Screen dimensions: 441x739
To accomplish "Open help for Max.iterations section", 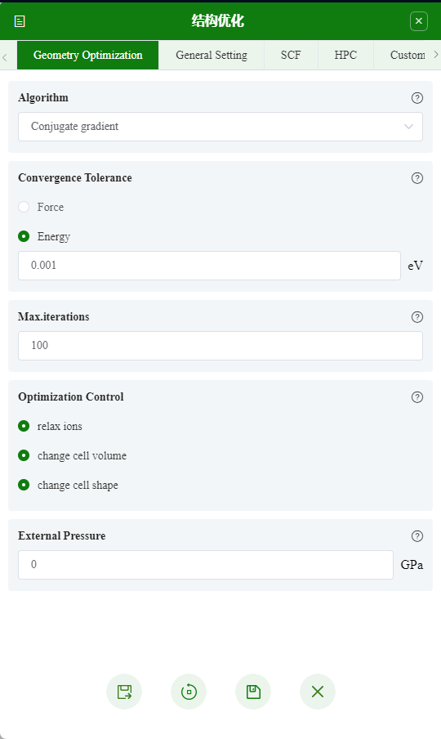I will click(417, 317).
